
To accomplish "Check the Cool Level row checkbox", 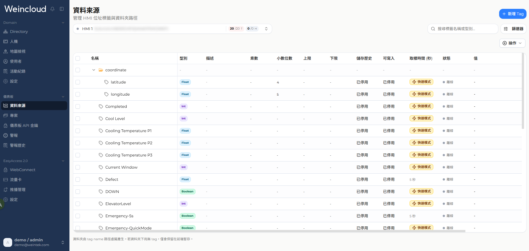I will click(78, 119).
